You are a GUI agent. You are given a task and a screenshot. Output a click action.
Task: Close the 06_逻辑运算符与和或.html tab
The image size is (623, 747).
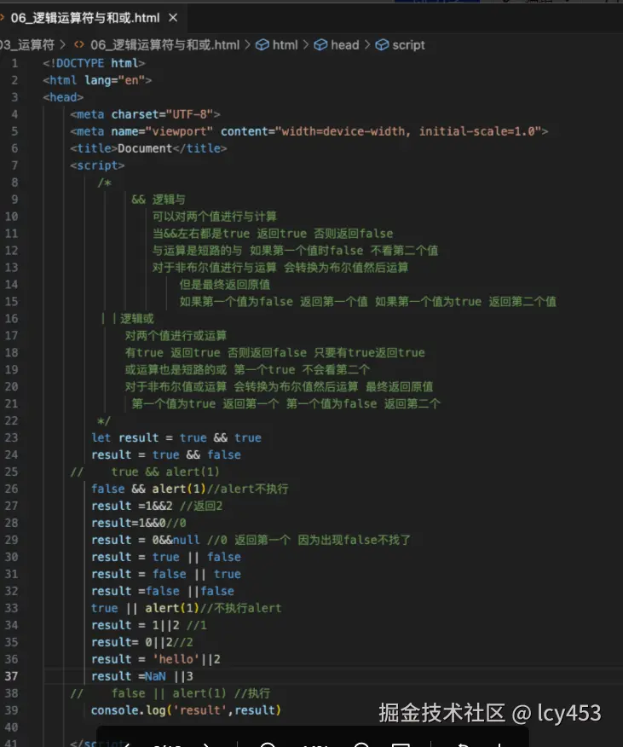pyautogui.click(x=173, y=18)
